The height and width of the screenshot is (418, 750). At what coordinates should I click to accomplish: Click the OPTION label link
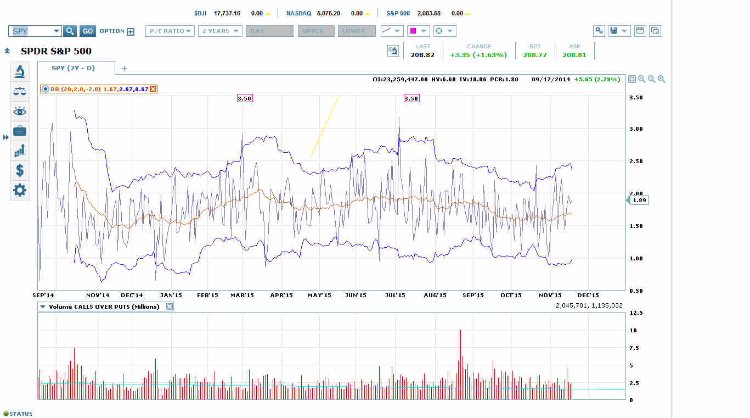click(112, 31)
